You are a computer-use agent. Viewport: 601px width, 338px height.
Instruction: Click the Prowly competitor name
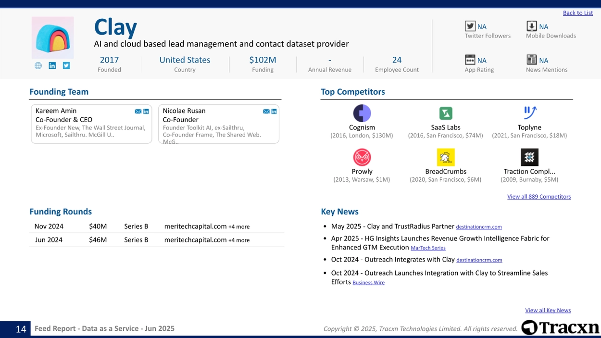(362, 172)
